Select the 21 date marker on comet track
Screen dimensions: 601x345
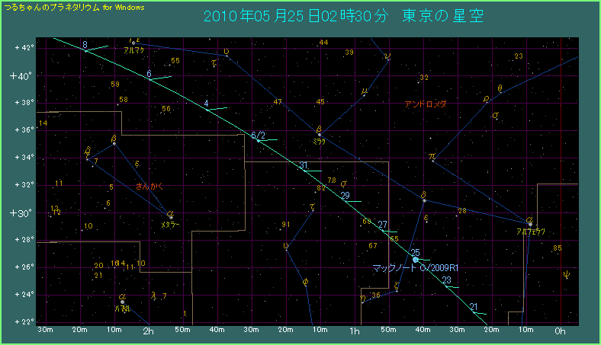click(474, 307)
